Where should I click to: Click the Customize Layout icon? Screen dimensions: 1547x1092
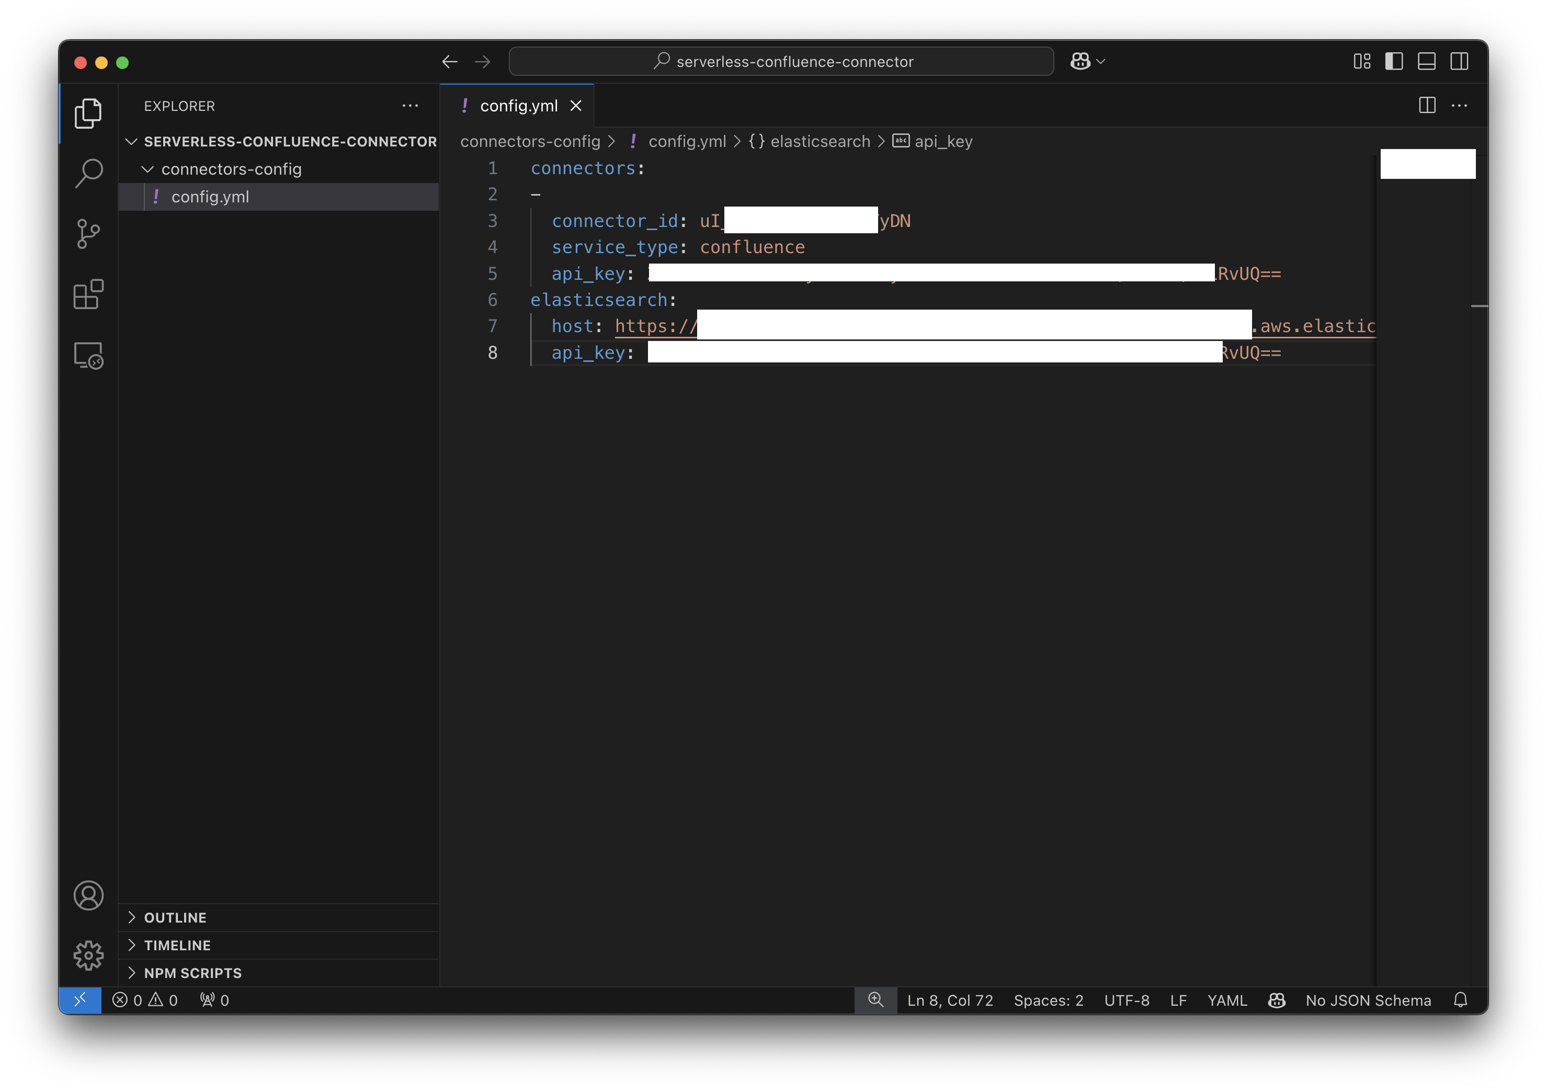(1362, 61)
